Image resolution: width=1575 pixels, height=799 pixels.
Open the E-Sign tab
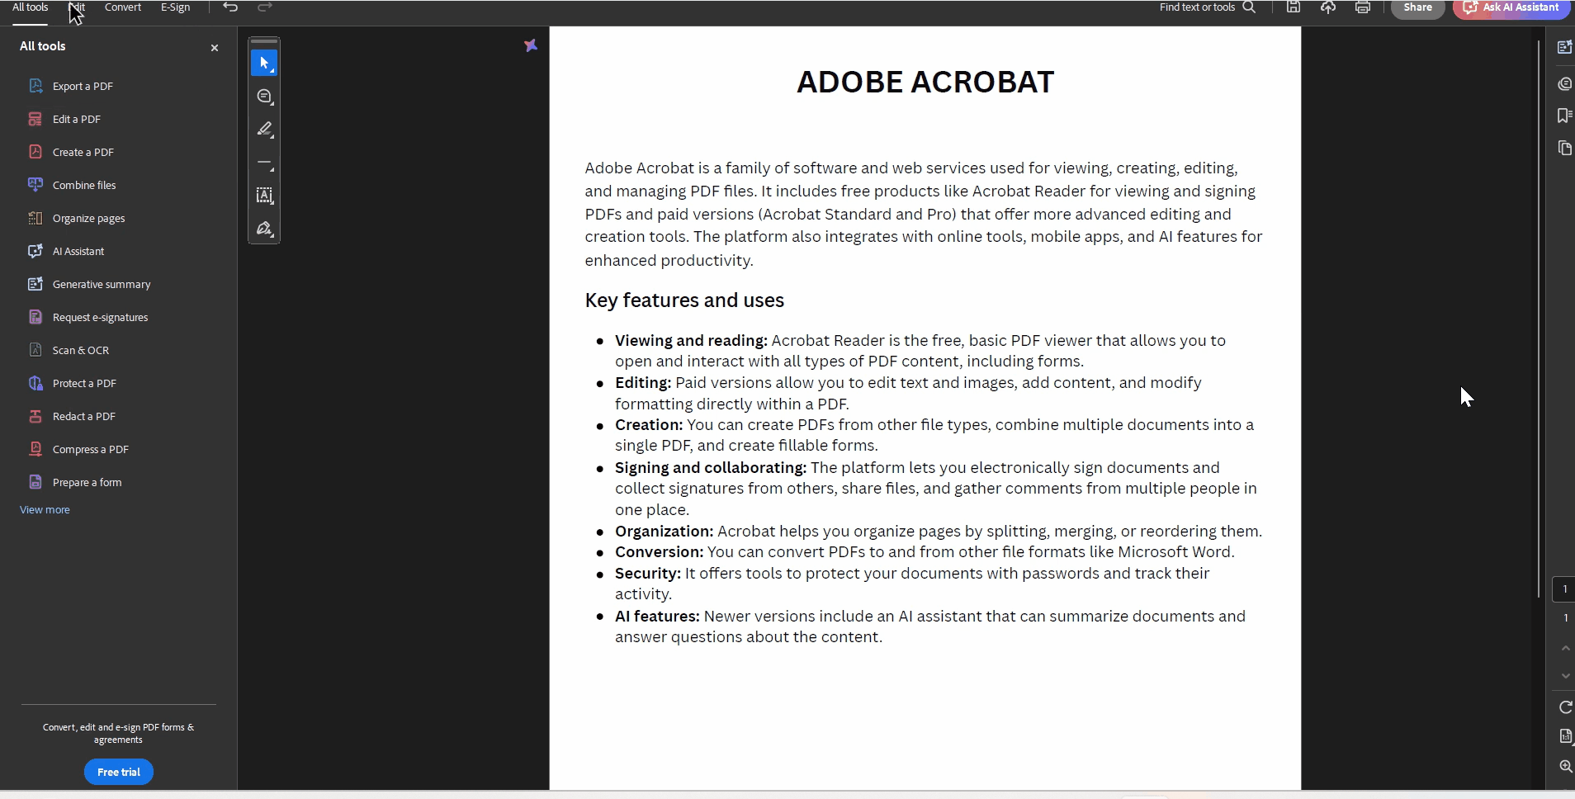(175, 7)
